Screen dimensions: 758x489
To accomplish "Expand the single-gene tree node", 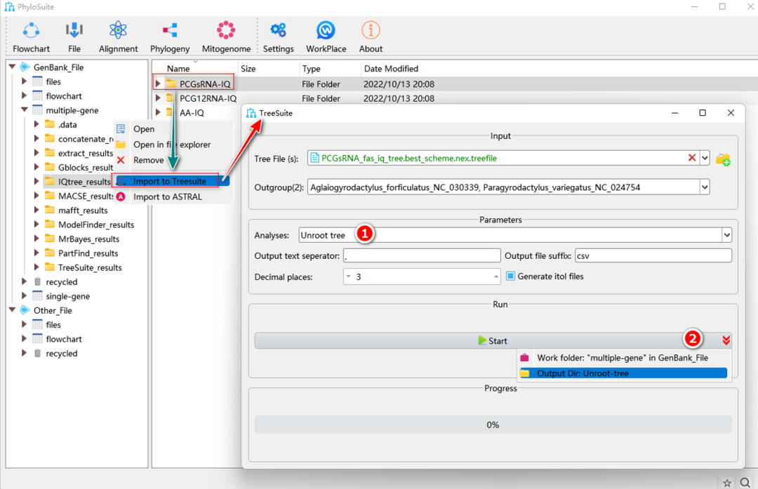I will pos(24,296).
